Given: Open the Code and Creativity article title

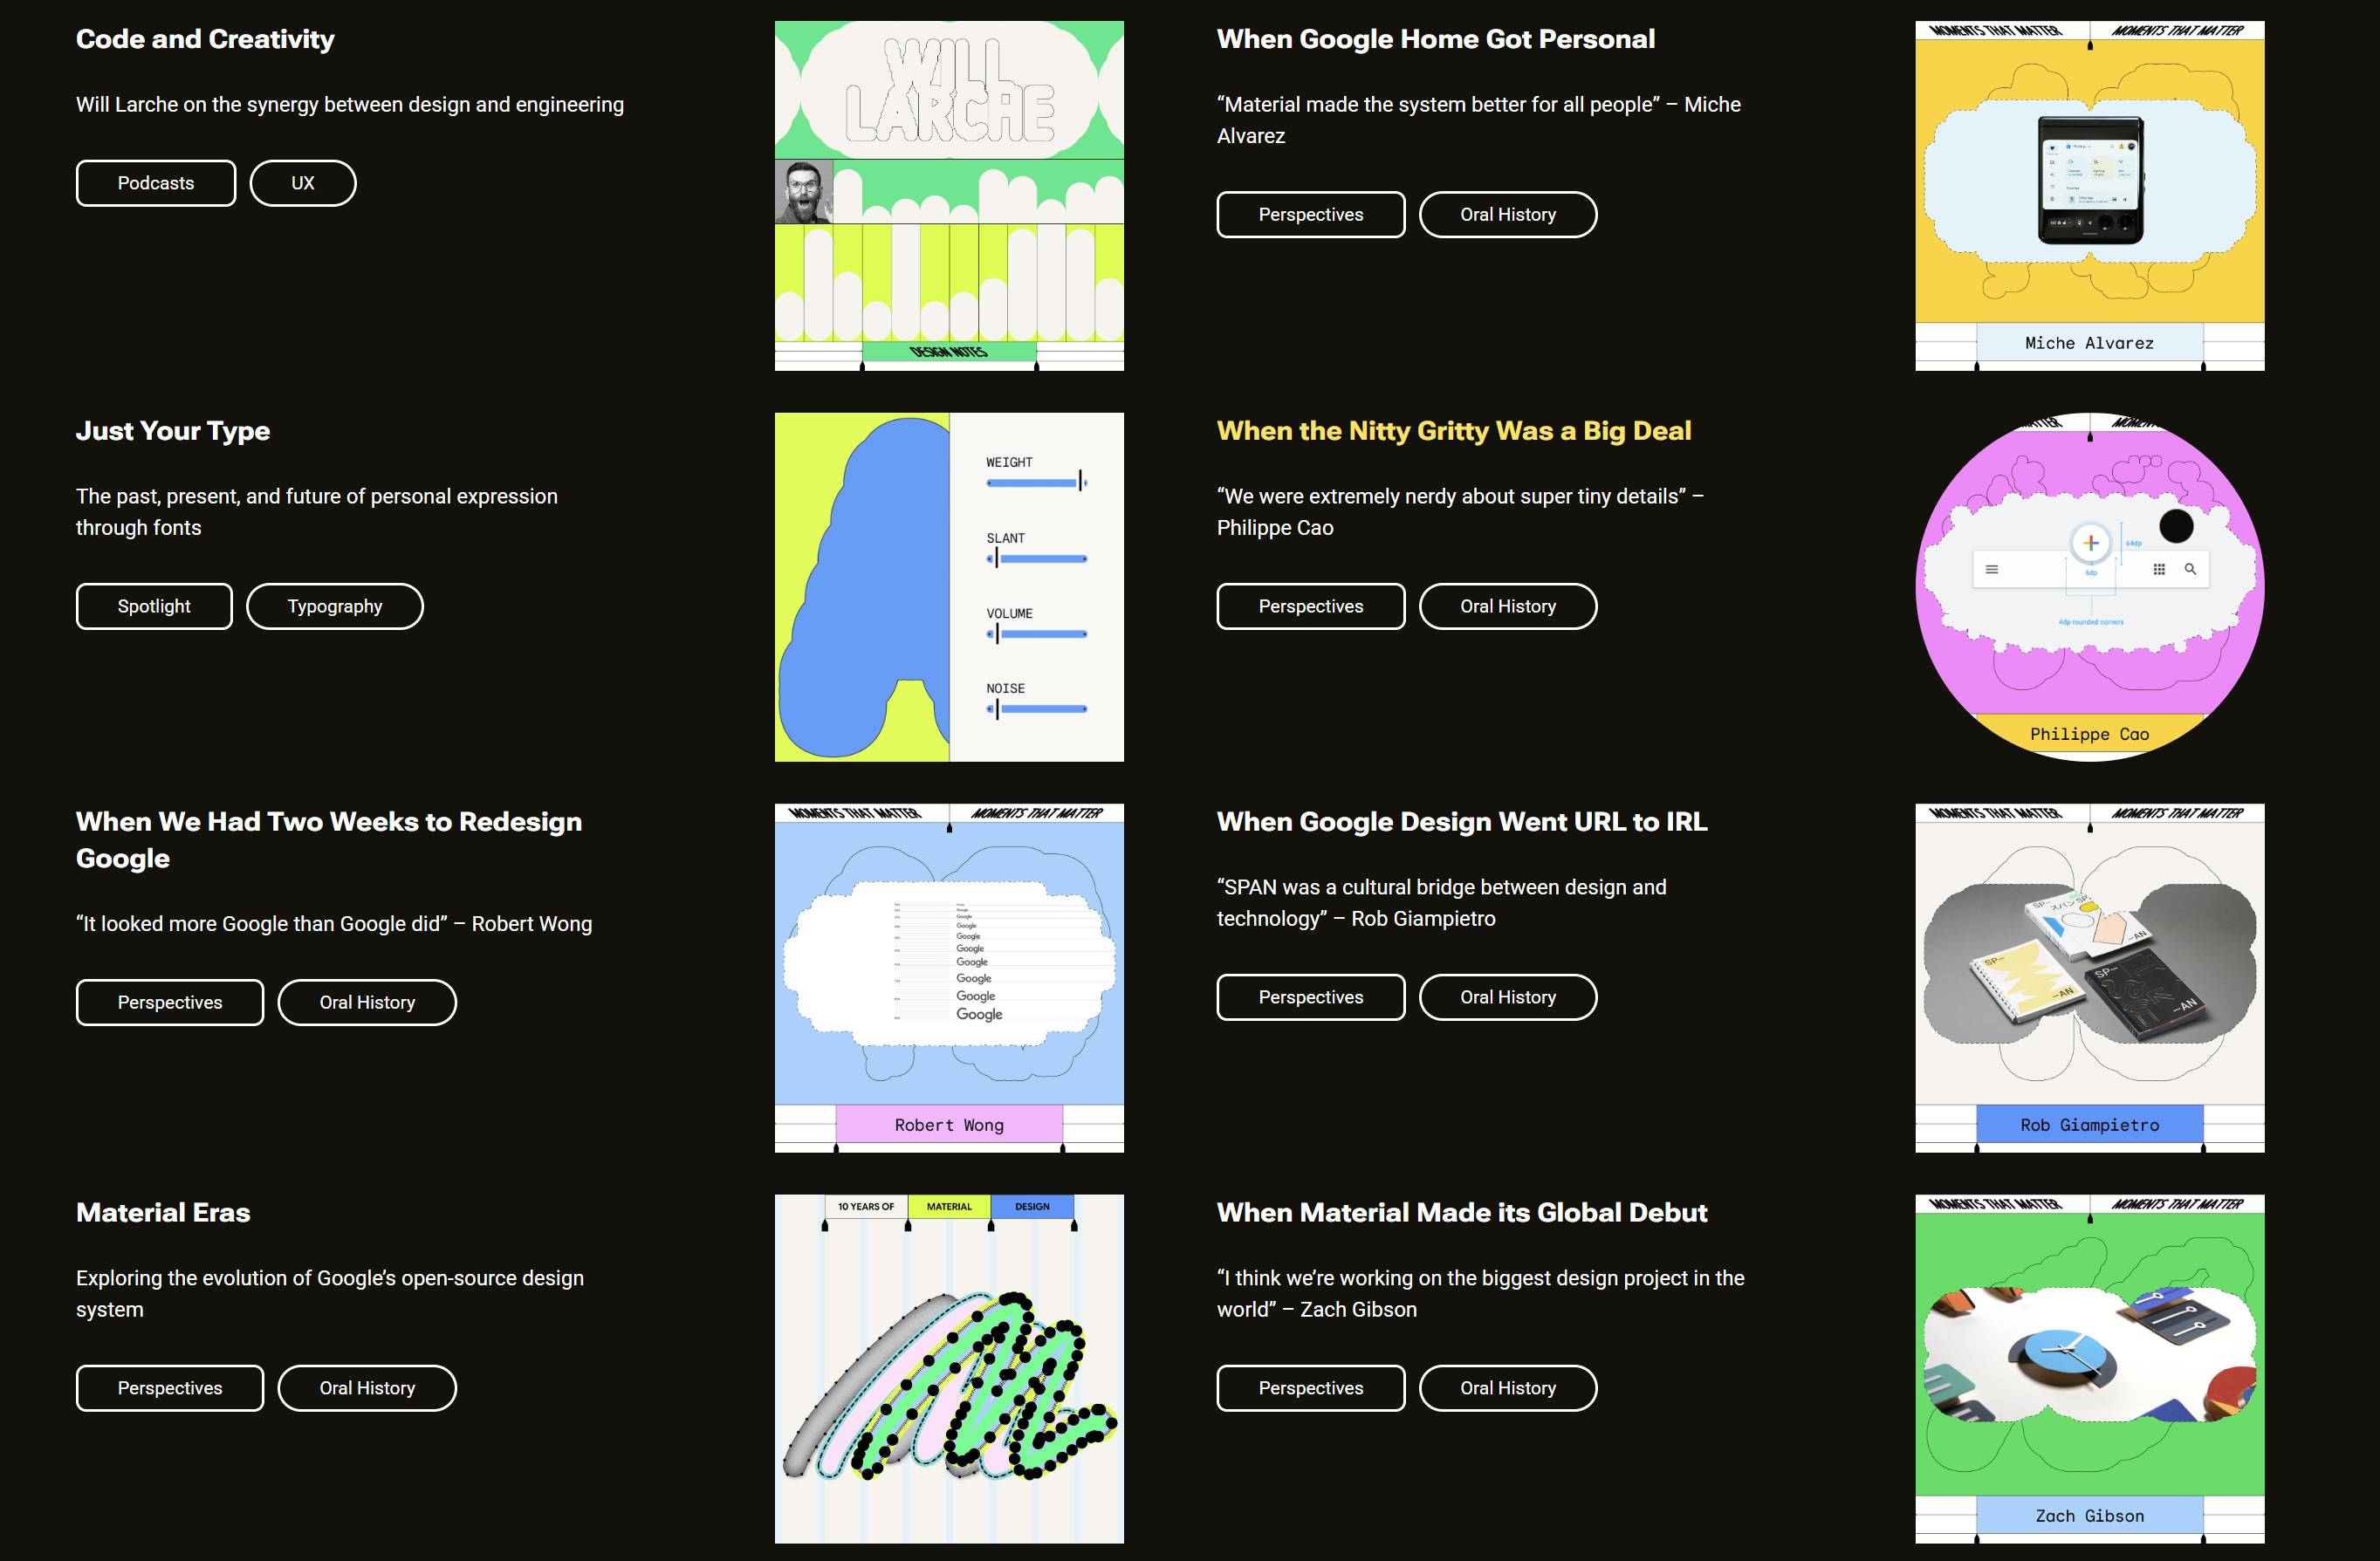Looking at the screenshot, I should pyautogui.click(x=205, y=39).
